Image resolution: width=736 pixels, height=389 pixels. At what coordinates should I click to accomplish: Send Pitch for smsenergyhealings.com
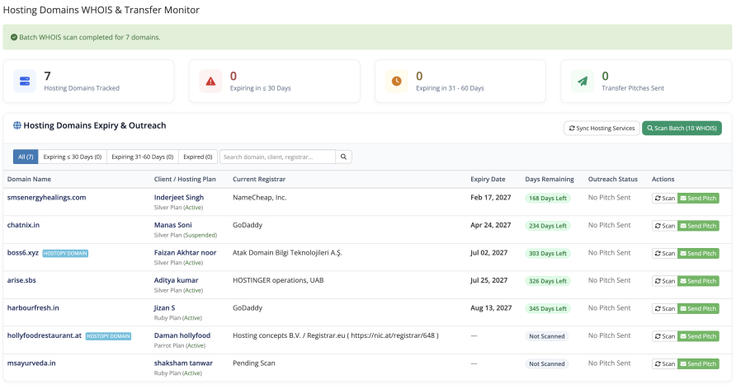pyautogui.click(x=698, y=199)
